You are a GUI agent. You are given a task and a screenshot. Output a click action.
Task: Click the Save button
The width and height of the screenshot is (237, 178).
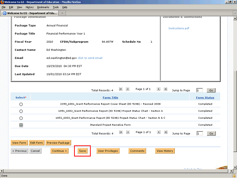click(82, 151)
